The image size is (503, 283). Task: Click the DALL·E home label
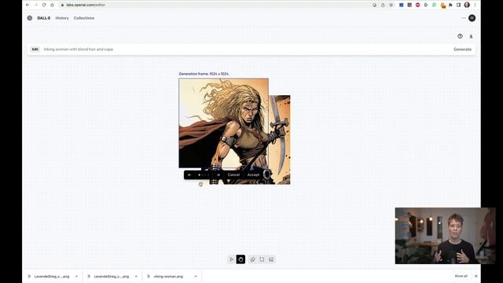pos(44,18)
